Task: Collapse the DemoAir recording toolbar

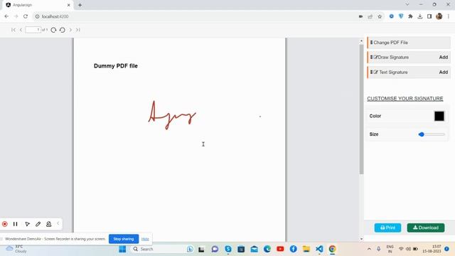Action: pyautogui.click(x=58, y=223)
